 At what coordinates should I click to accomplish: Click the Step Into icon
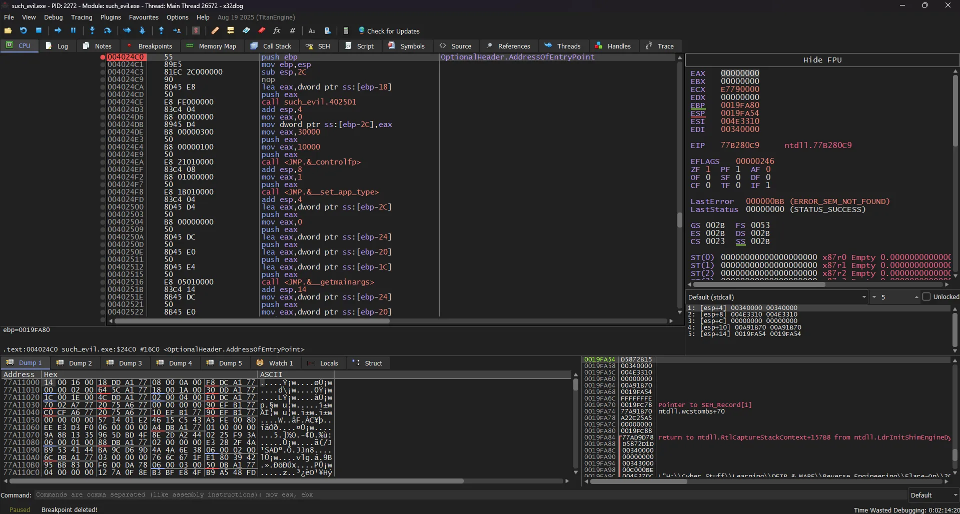(x=92, y=30)
